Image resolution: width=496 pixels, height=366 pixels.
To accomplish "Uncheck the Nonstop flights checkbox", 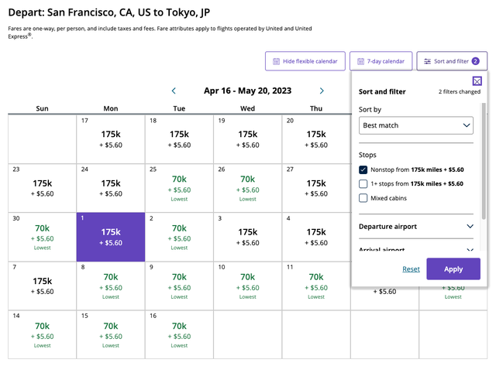I will 363,169.
